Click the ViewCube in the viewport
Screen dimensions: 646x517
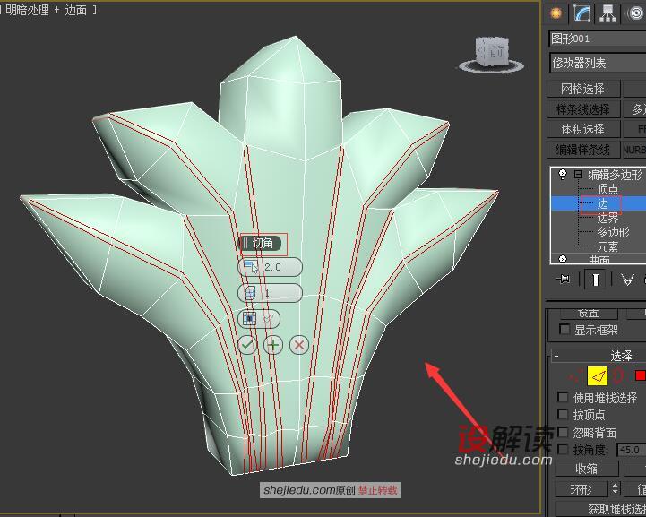[x=491, y=54]
